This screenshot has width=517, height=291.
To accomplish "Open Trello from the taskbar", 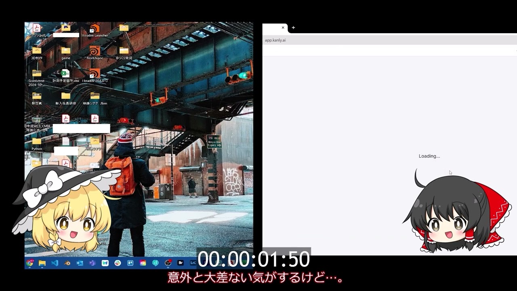I will tap(130, 263).
